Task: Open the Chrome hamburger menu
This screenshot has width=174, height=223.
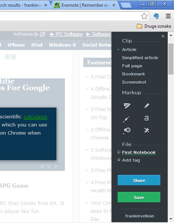Action: tap(168, 16)
